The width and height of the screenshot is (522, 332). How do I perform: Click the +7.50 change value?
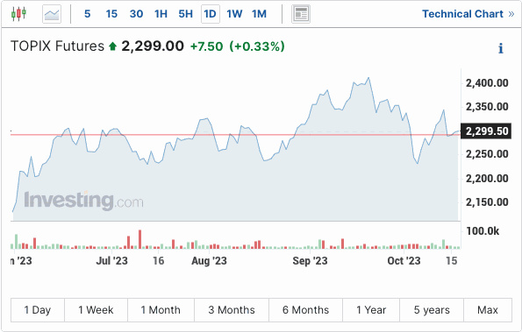[x=206, y=46]
